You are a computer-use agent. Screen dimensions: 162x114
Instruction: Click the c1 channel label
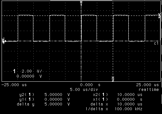coord(156,43)
